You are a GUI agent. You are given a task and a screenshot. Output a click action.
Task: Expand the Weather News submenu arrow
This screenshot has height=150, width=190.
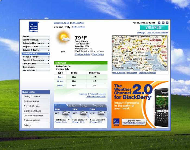(48, 40)
